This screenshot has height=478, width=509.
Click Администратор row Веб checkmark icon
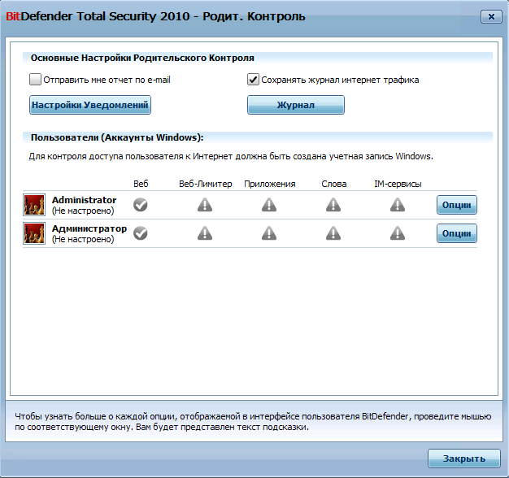(x=141, y=233)
